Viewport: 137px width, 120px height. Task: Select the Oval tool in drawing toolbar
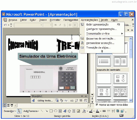point(56,111)
